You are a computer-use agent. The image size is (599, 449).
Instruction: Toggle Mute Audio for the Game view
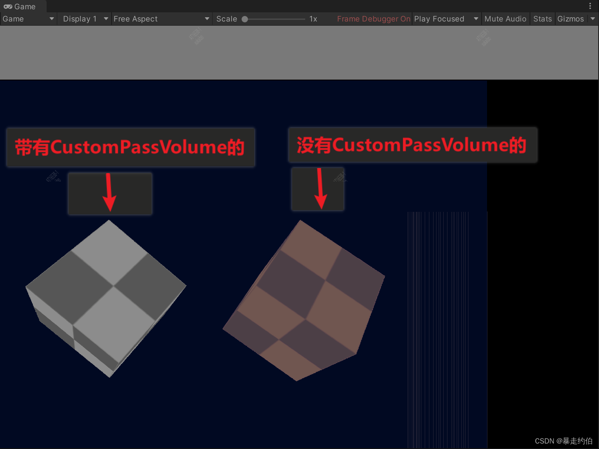tap(505, 19)
